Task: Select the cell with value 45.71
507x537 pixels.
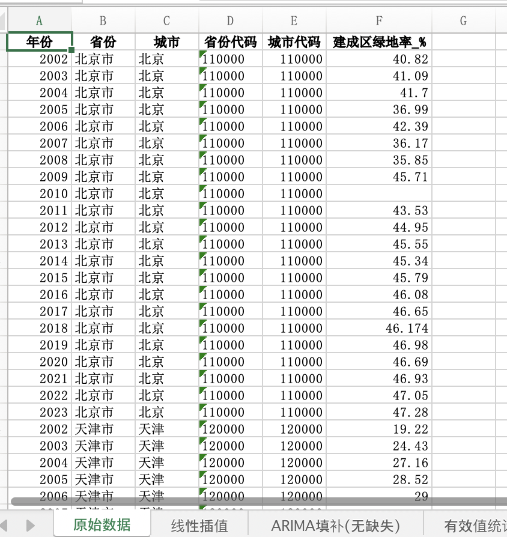Action: pos(379,177)
